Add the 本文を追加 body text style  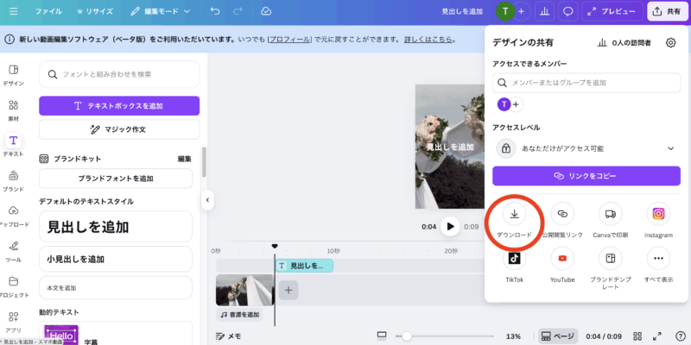116,288
